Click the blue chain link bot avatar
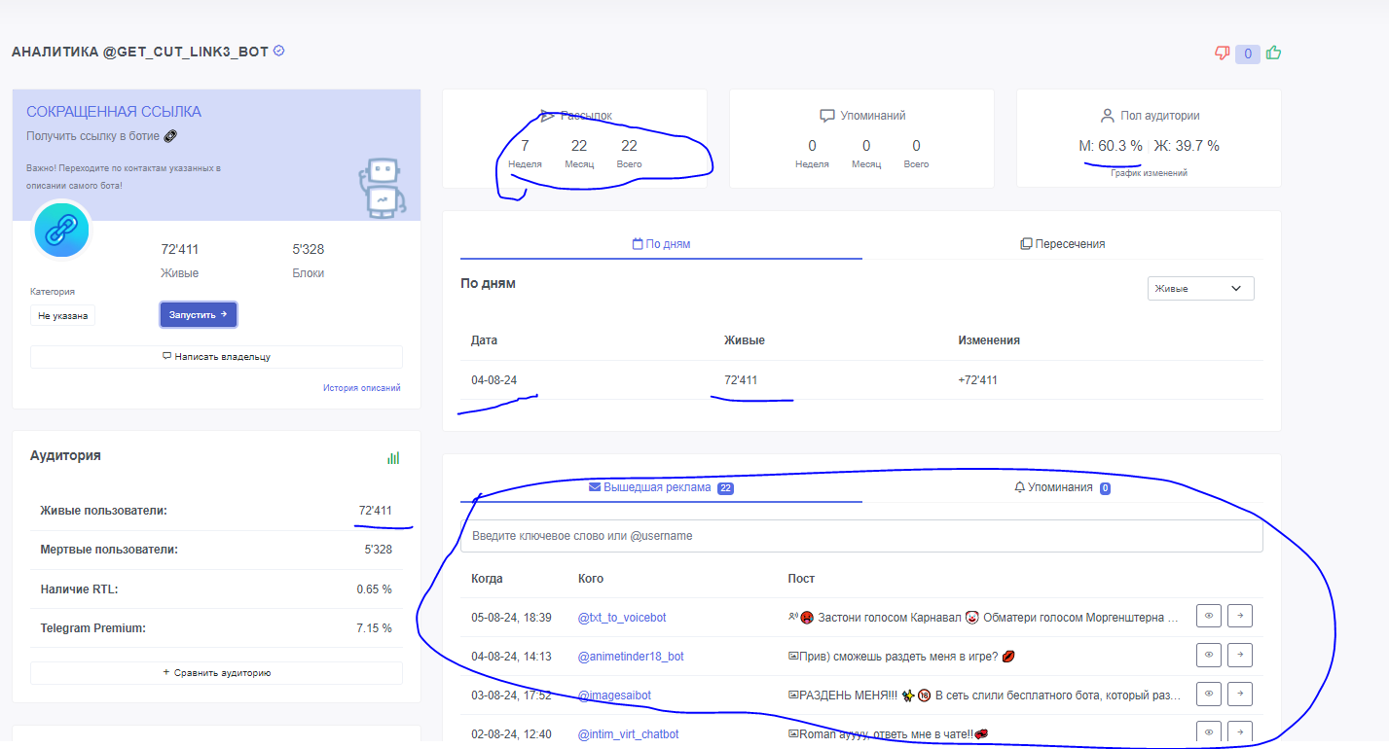 [62, 231]
